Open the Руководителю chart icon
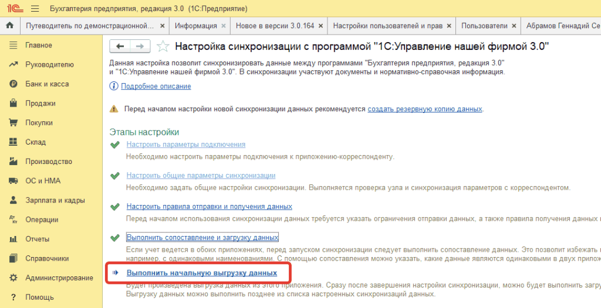The height and width of the screenshot is (308, 601). point(13,64)
